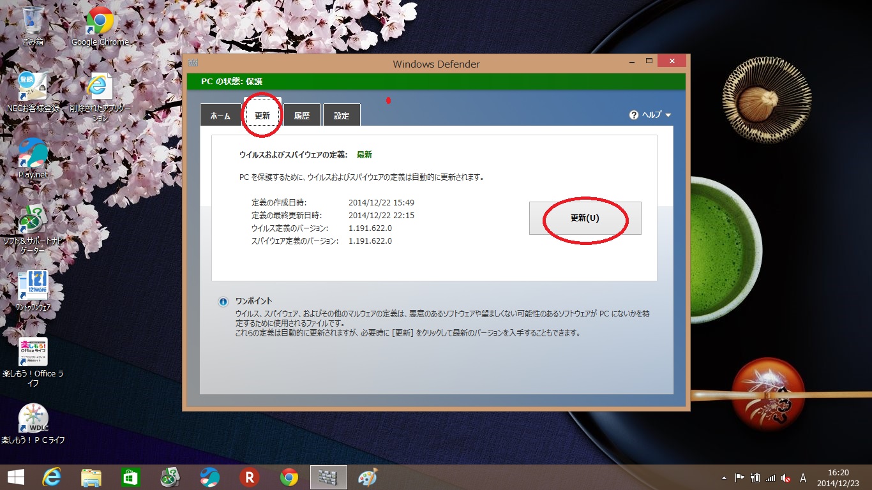Select the ソフト&サポートナビゲーター desktop icon
Image resolution: width=872 pixels, height=490 pixels.
coord(33,229)
